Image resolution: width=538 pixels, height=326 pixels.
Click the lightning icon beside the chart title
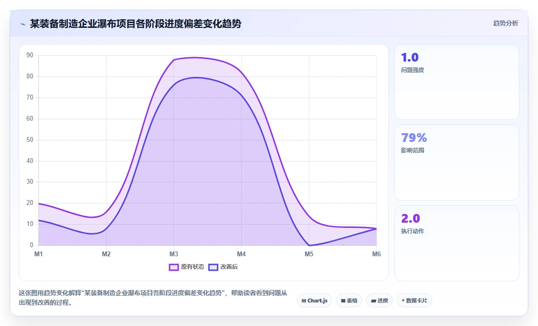coord(23,24)
